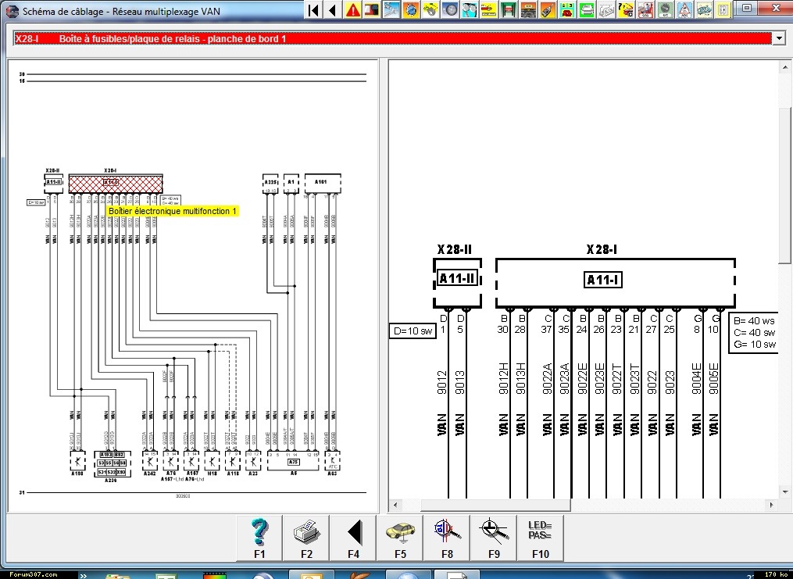Select the A5 component at diagram bottom

click(x=293, y=463)
